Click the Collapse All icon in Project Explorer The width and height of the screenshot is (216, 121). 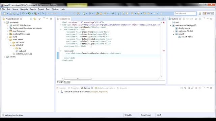31,19
